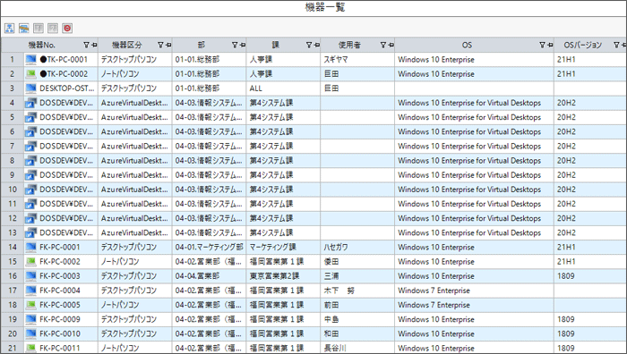This screenshot has width=627, height=354.
Task: Select Windows 7 Enterprise for FK-PC-0004
Action: (474, 291)
